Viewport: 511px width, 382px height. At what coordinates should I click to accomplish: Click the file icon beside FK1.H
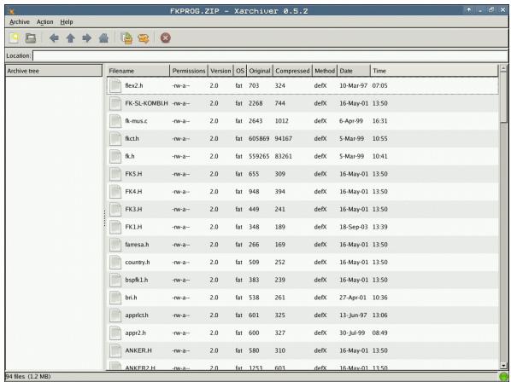point(115,227)
